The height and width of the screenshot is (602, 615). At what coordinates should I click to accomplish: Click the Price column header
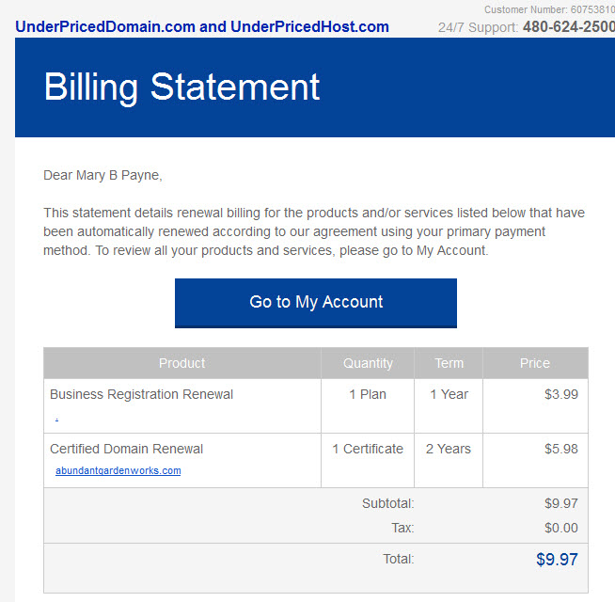click(x=535, y=363)
